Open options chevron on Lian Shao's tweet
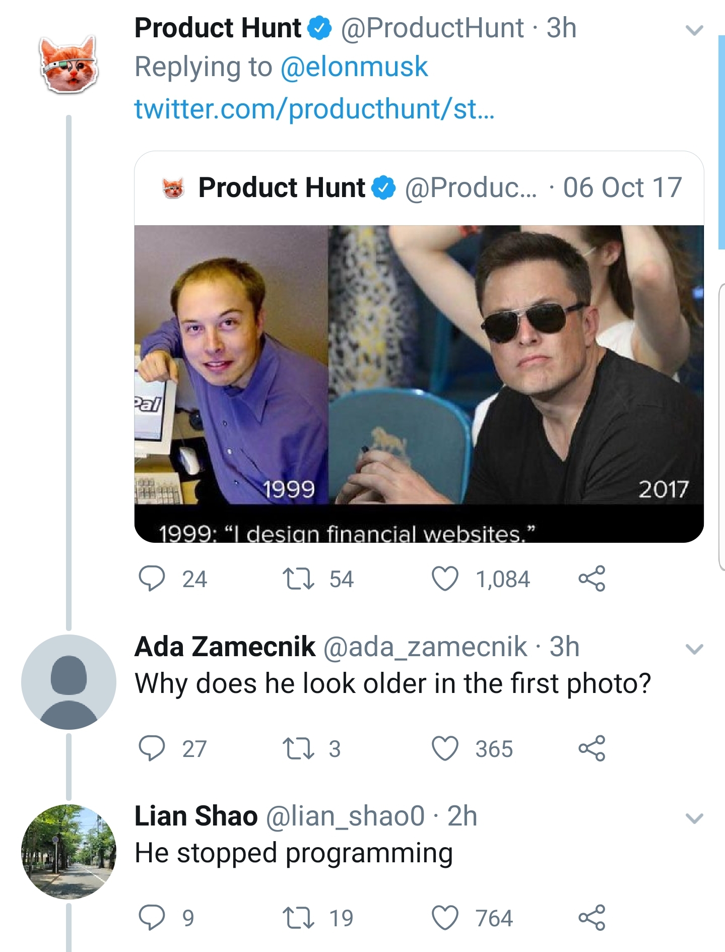 (694, 818)
